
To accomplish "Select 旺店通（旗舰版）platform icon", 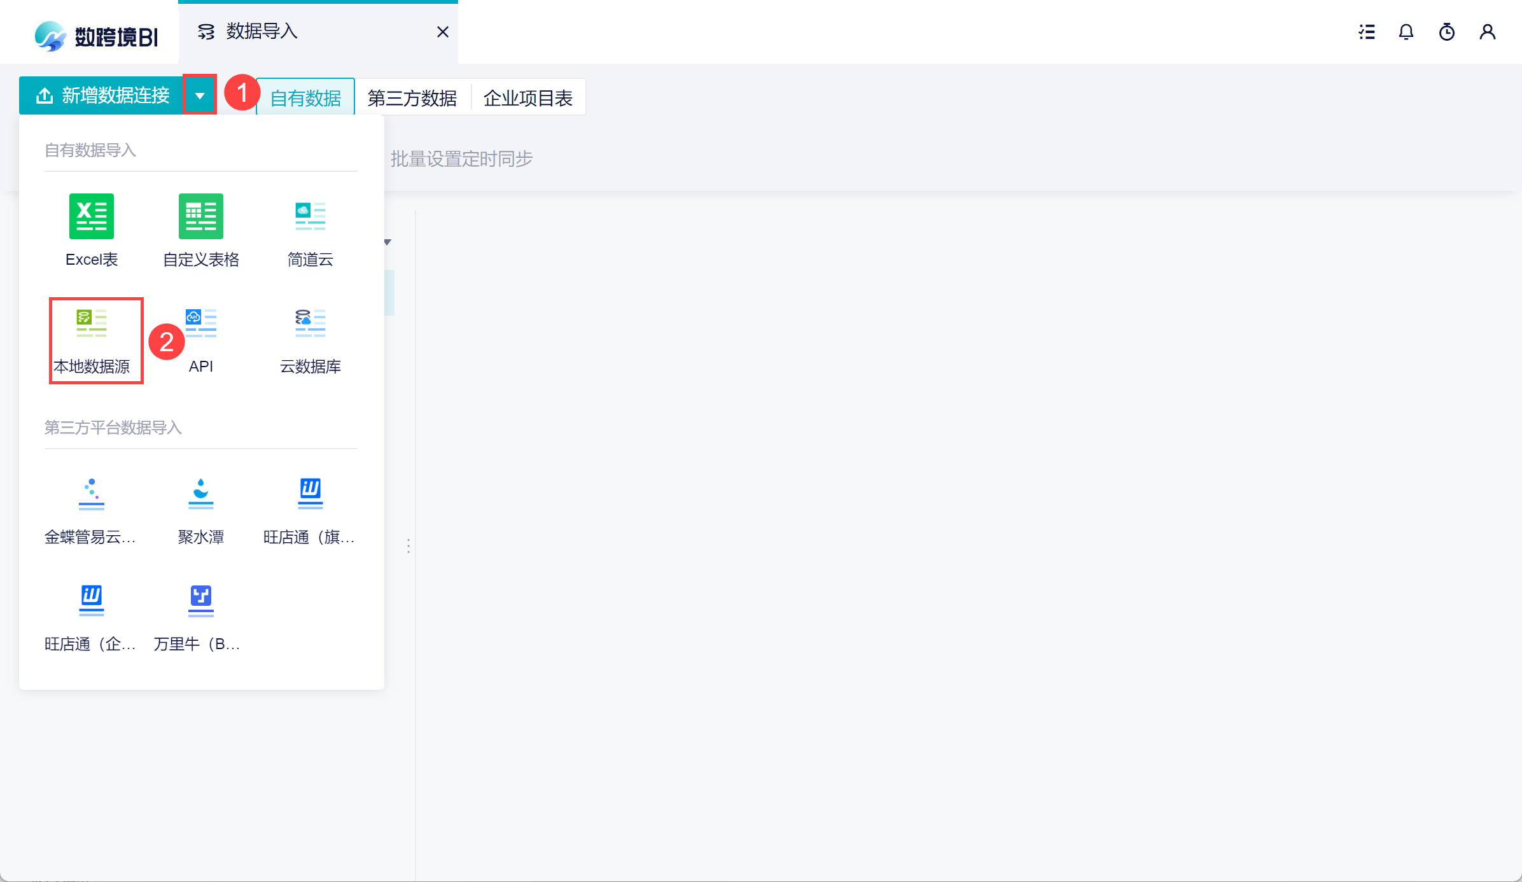I will [x=310, y=494].
